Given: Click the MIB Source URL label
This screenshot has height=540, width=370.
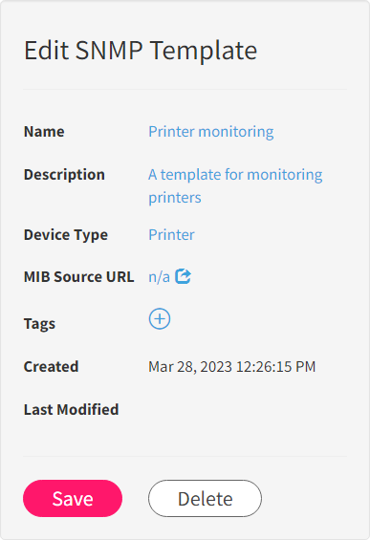Looking at the screenshot, I should [79, 277].
